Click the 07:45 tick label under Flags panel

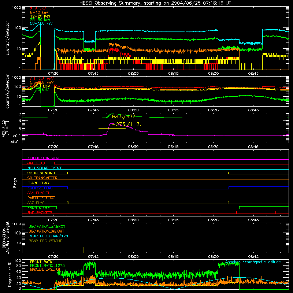click(x=93, y=220)
